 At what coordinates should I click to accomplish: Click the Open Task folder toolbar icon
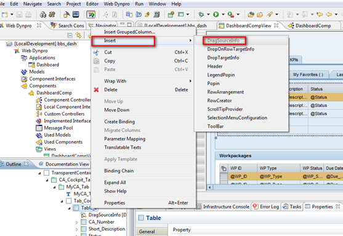260,15
